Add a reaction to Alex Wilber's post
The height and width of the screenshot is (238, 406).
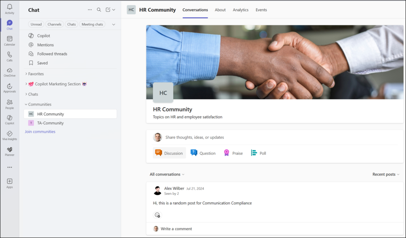pyautogui.click(x=157, y=215)
